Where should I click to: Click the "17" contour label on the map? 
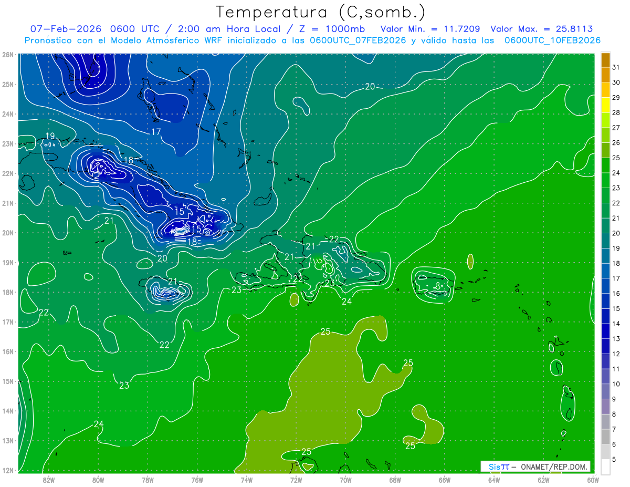pos(156,132)
